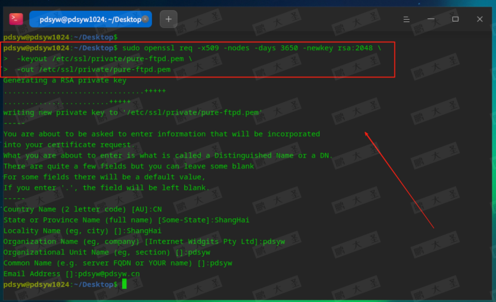The height and width of the screenshot is (302, 496).
Task: Click the Organization Name pdsyw line
Action: (144, 241)
